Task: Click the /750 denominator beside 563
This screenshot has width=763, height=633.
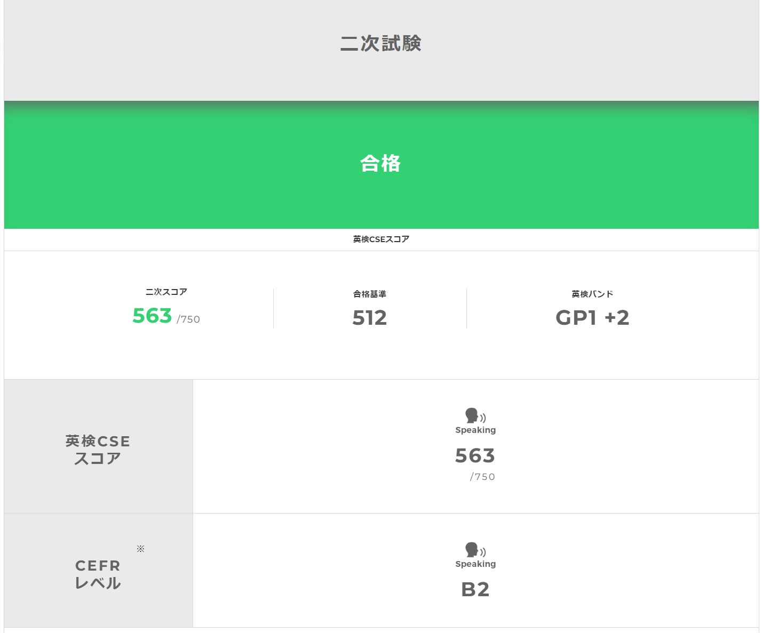Action: 188,319
